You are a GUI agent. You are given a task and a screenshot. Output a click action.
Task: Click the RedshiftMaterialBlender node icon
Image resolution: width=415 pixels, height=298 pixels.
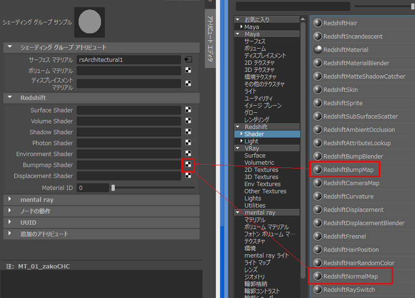317,63
